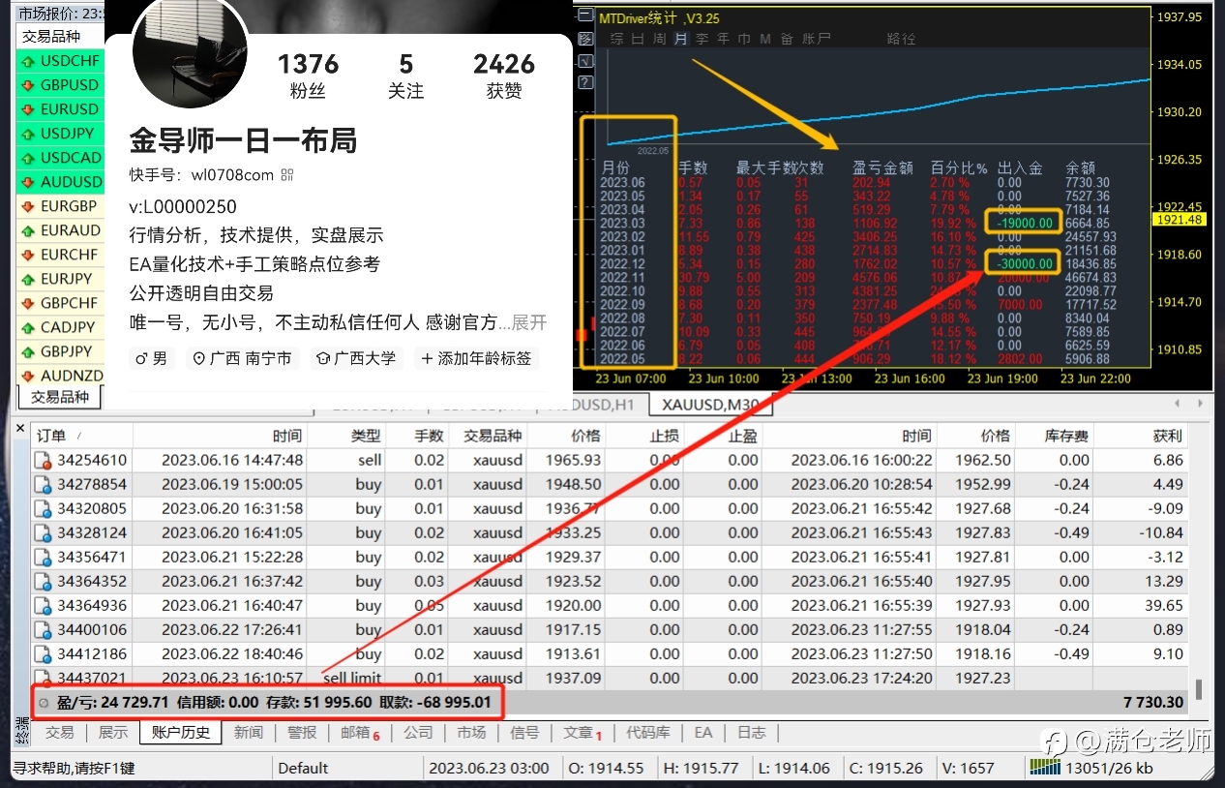The height and width of the screenshot is (788, 1225).
Task: Click the account history vertical scrollbar
Action: pyautogui.click(x=1198, y=688)
